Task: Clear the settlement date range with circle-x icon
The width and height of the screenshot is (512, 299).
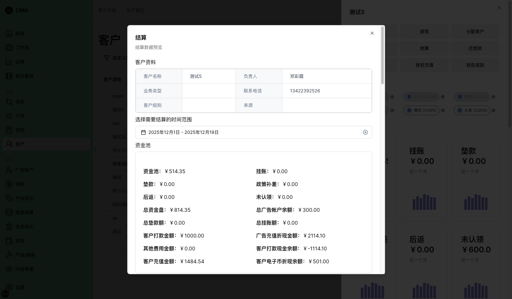Action: pyautogui.click(x=365, y=132)
